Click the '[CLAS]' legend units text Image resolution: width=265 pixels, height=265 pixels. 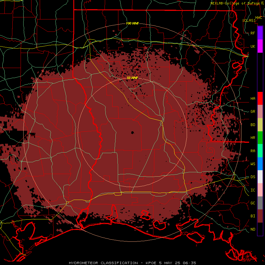coord(249,20)
